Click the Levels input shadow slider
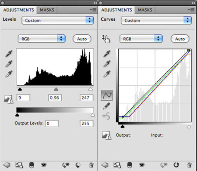 (x=20, y=89)
